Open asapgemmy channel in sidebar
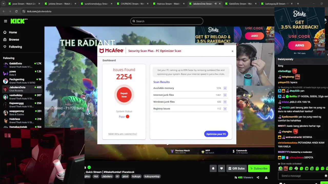This screenshot has height=184, width=328. 22,113
